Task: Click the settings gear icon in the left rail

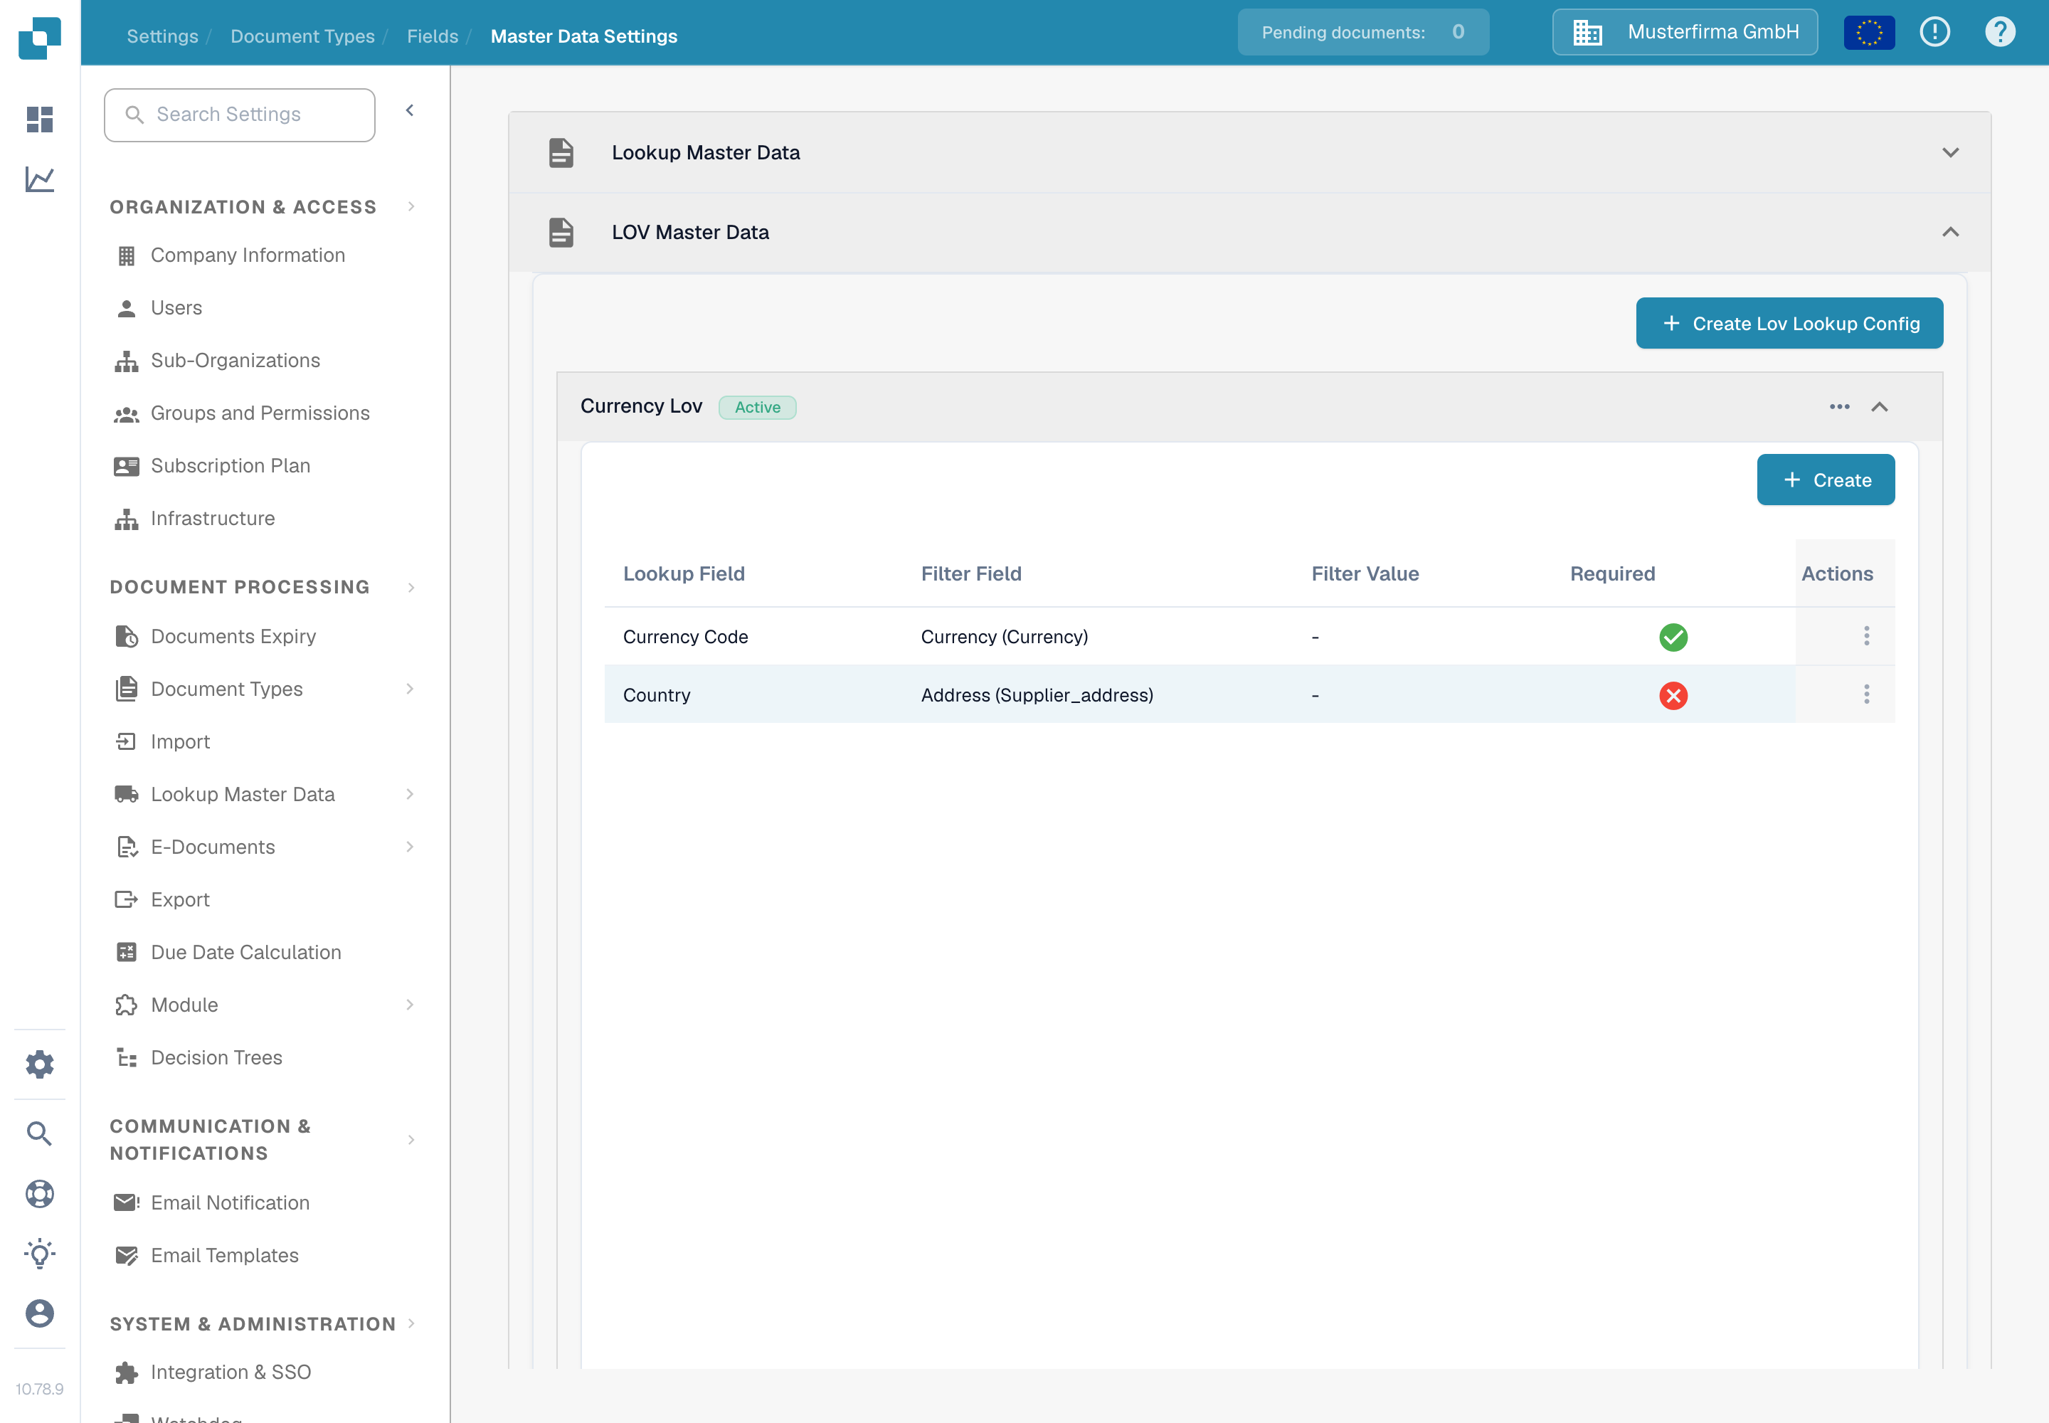Action: (39, 1064)
